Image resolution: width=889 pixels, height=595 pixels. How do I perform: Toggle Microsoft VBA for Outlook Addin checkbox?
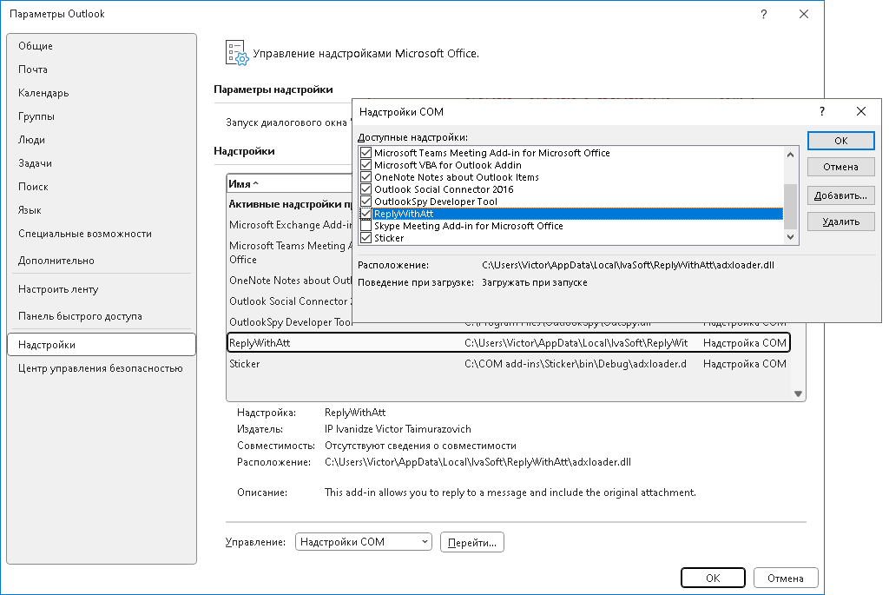(x=365, y=165)
